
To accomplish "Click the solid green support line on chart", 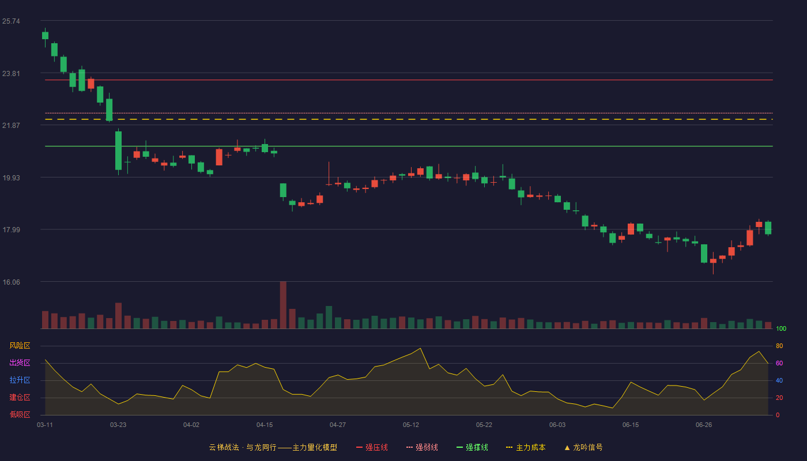I will point(409,146).
